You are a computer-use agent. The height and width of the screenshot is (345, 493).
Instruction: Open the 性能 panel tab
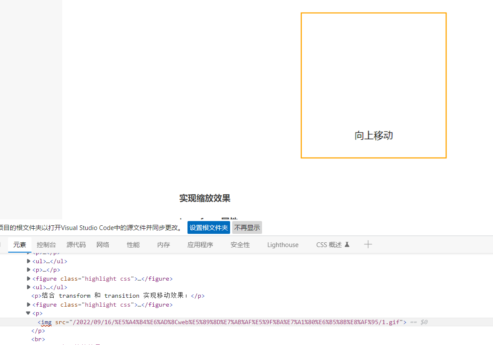[x=133, y=245]
